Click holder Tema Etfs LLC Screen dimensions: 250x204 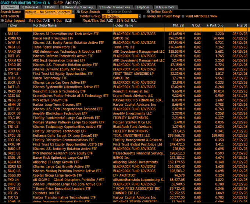click(x=124, y=47)
